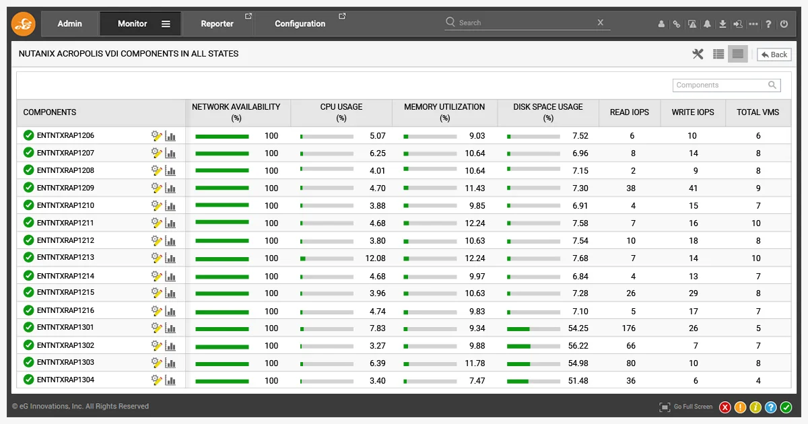Click the chain link icon in top bar

coord(677,24)
